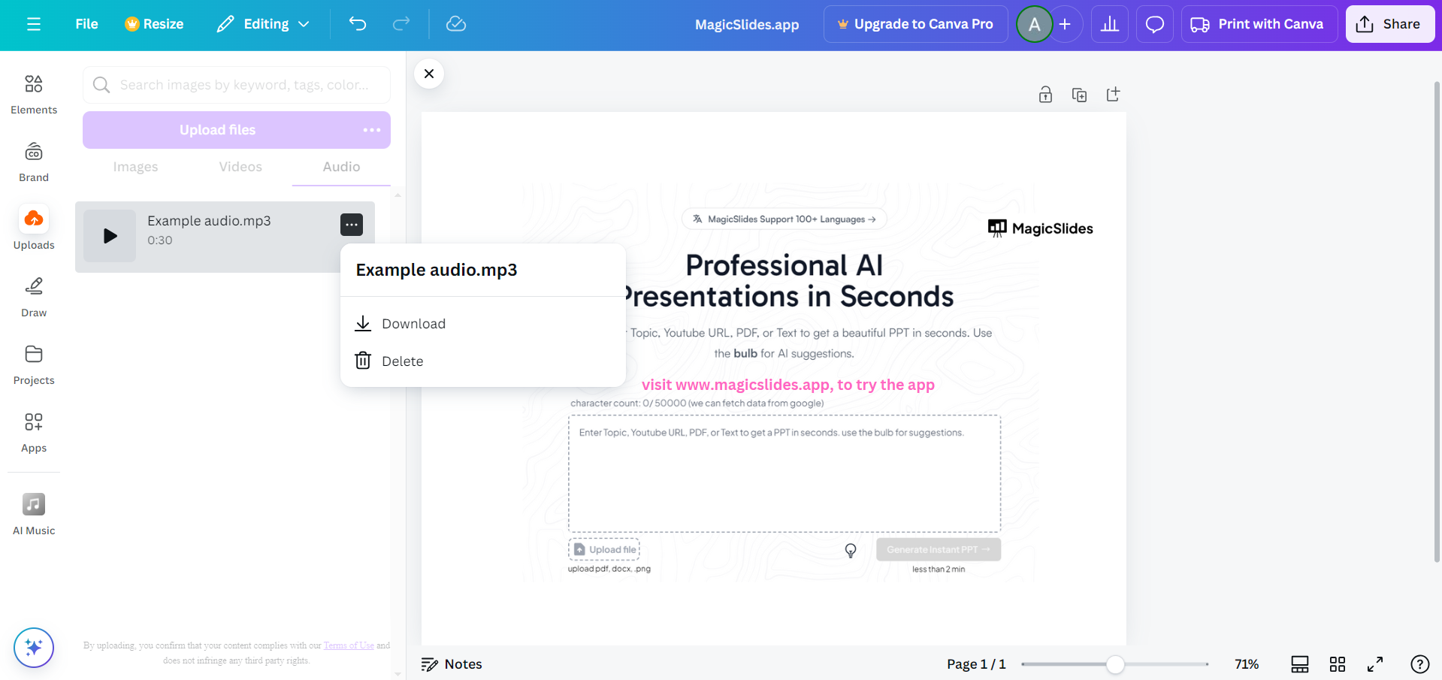Click Print with Canva
The width and height of the screenshot is (1442, 680).
coord(1259,24)
